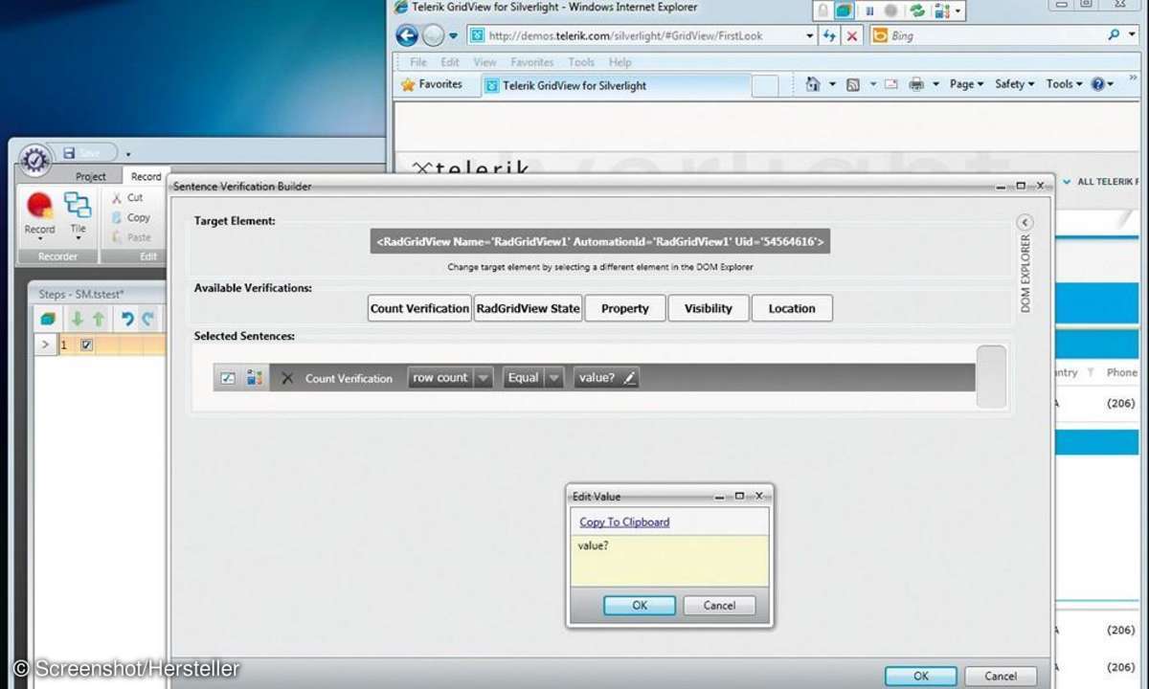1149x689 pixels.
Task: Click the validate checkmark icon in sentence row
Action: point(228,378)
